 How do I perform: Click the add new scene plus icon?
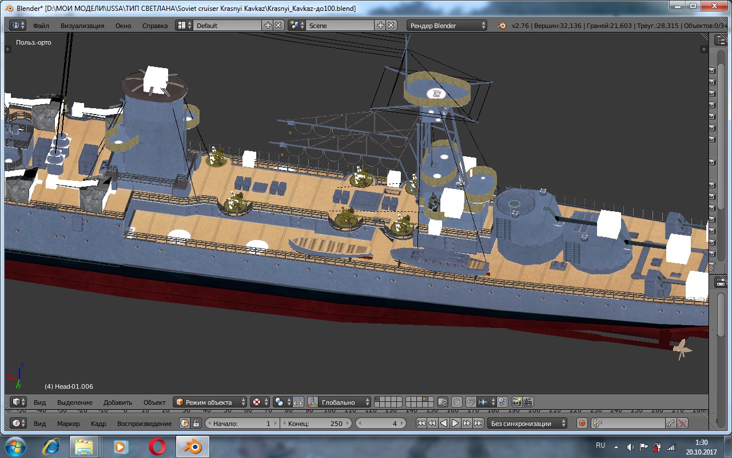coord(381,25)
